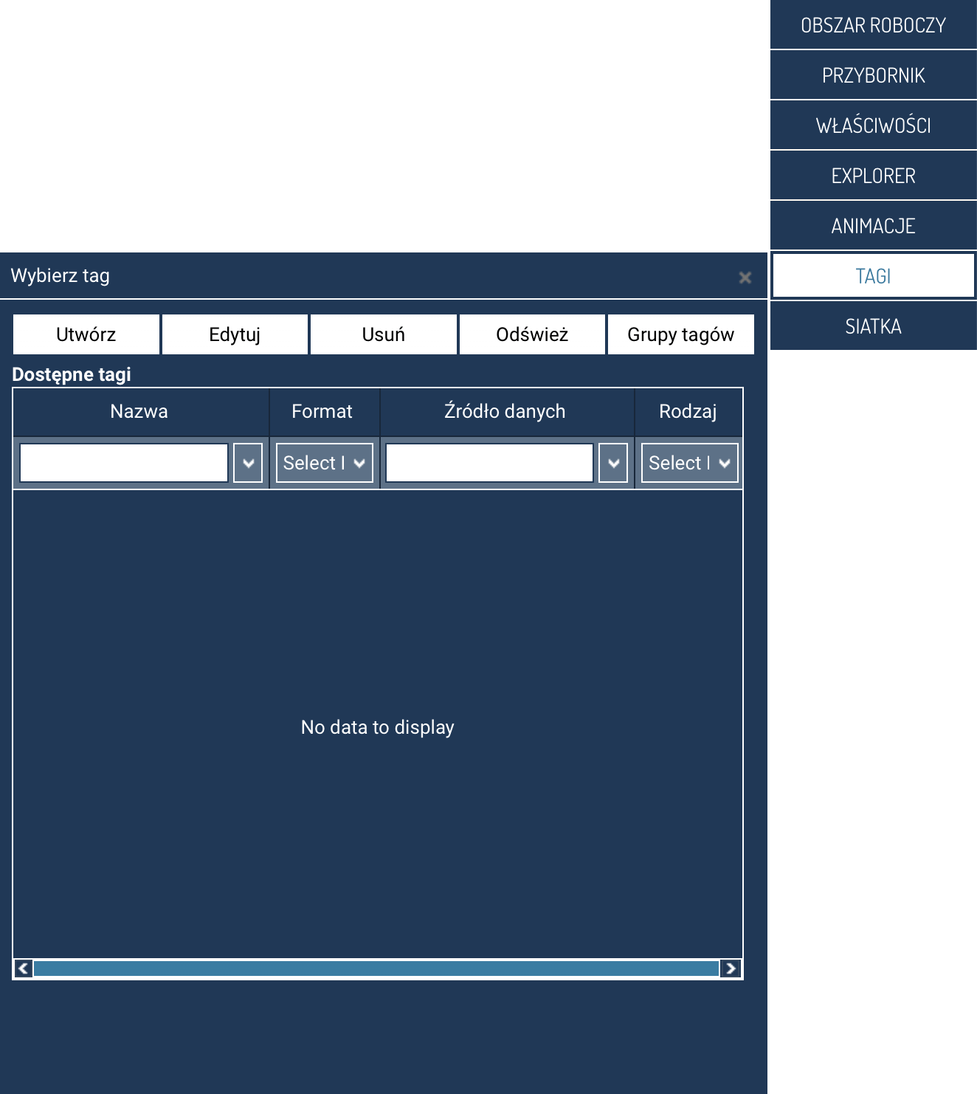Screen dimensions: 977x1094
Task: Select the WŁAŚCIWOŚCI tab
Action: coord(873,125)
